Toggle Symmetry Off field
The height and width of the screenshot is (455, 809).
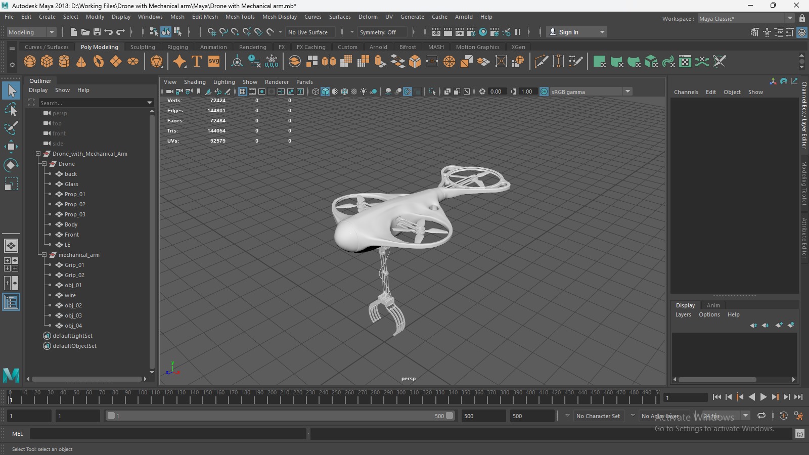click(x=382, y=32)
